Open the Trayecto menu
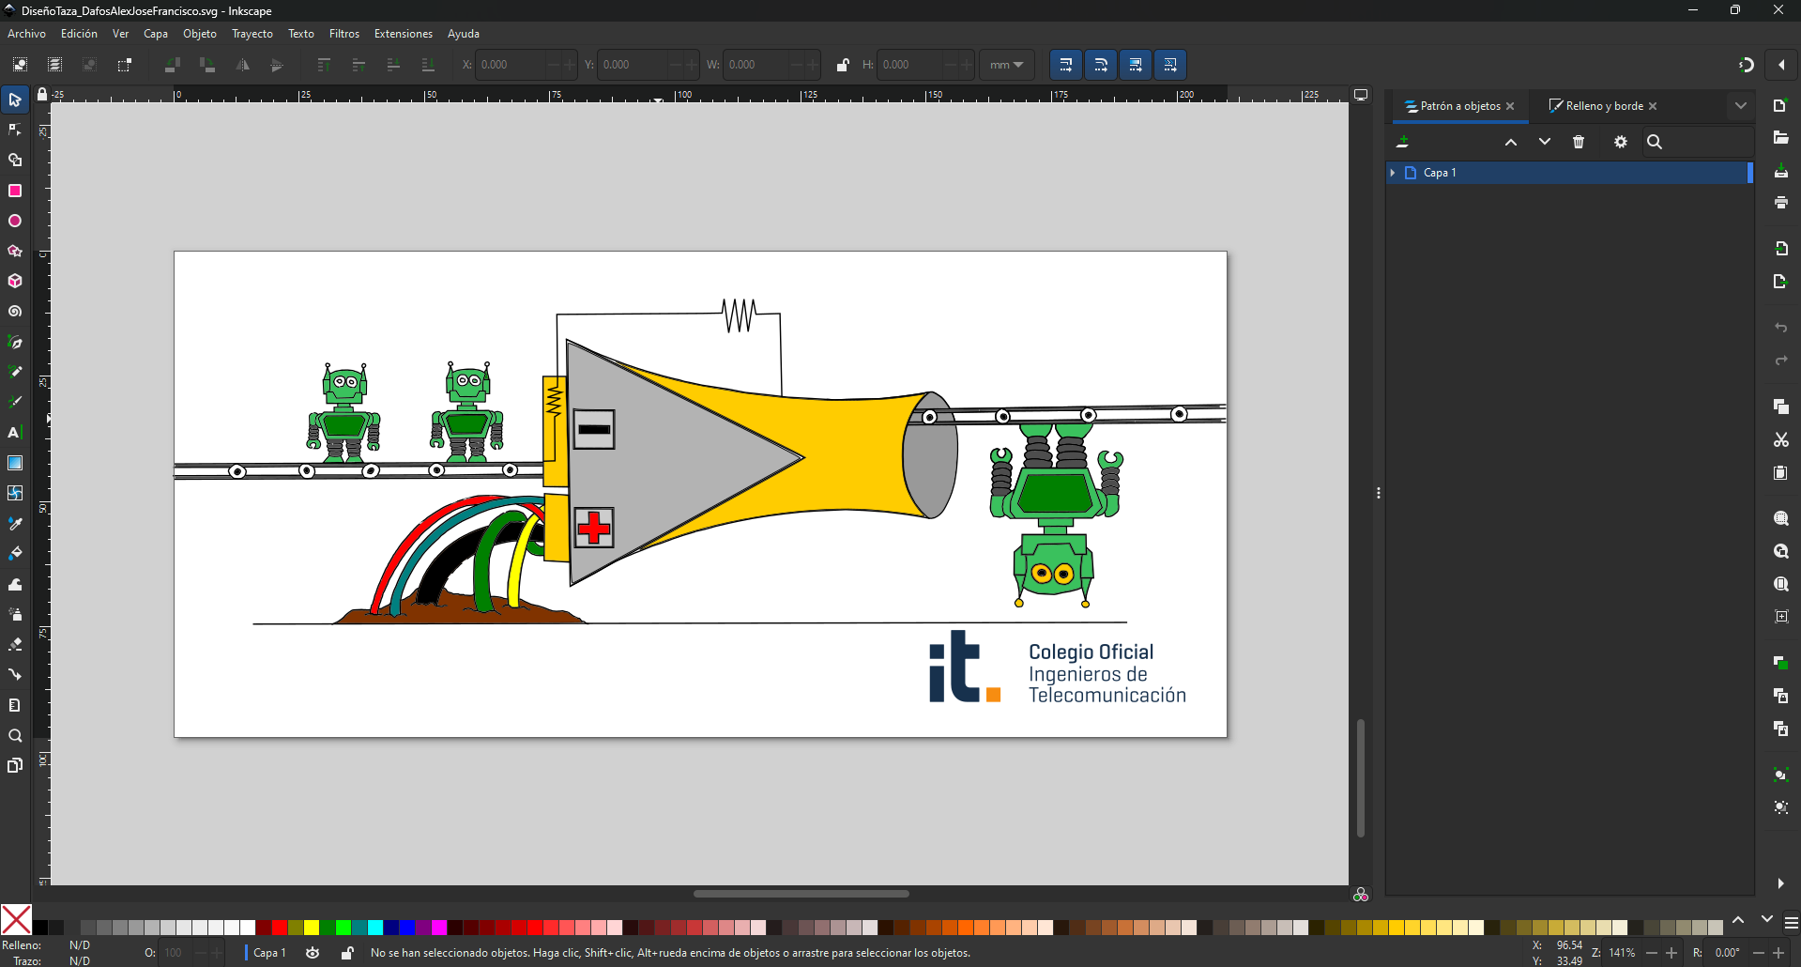Image resolution: width=1801 pixels, height=967 pixels. pyautogui.click(x=252, y=34)
